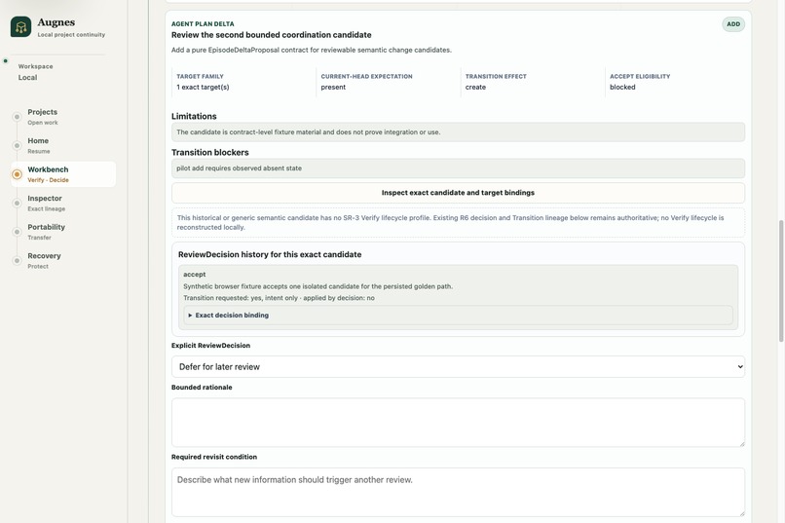
Task: Click the 'blocked' accept eligibility value
Action: pyautogui.click(x=622, y=87)
